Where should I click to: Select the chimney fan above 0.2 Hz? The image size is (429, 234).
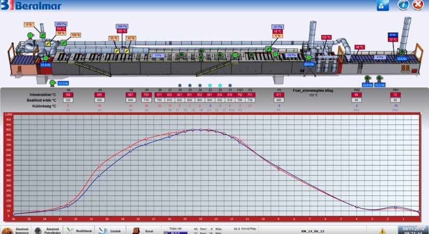pyautogui.click(x=402, y=51)
